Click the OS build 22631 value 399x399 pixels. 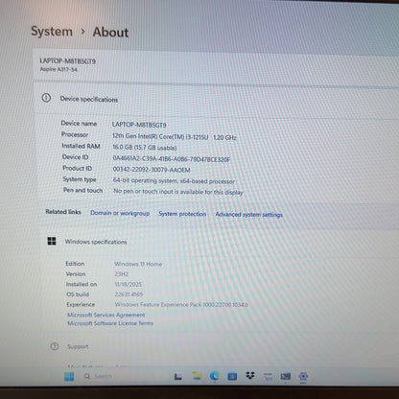(x=129, y=294)
